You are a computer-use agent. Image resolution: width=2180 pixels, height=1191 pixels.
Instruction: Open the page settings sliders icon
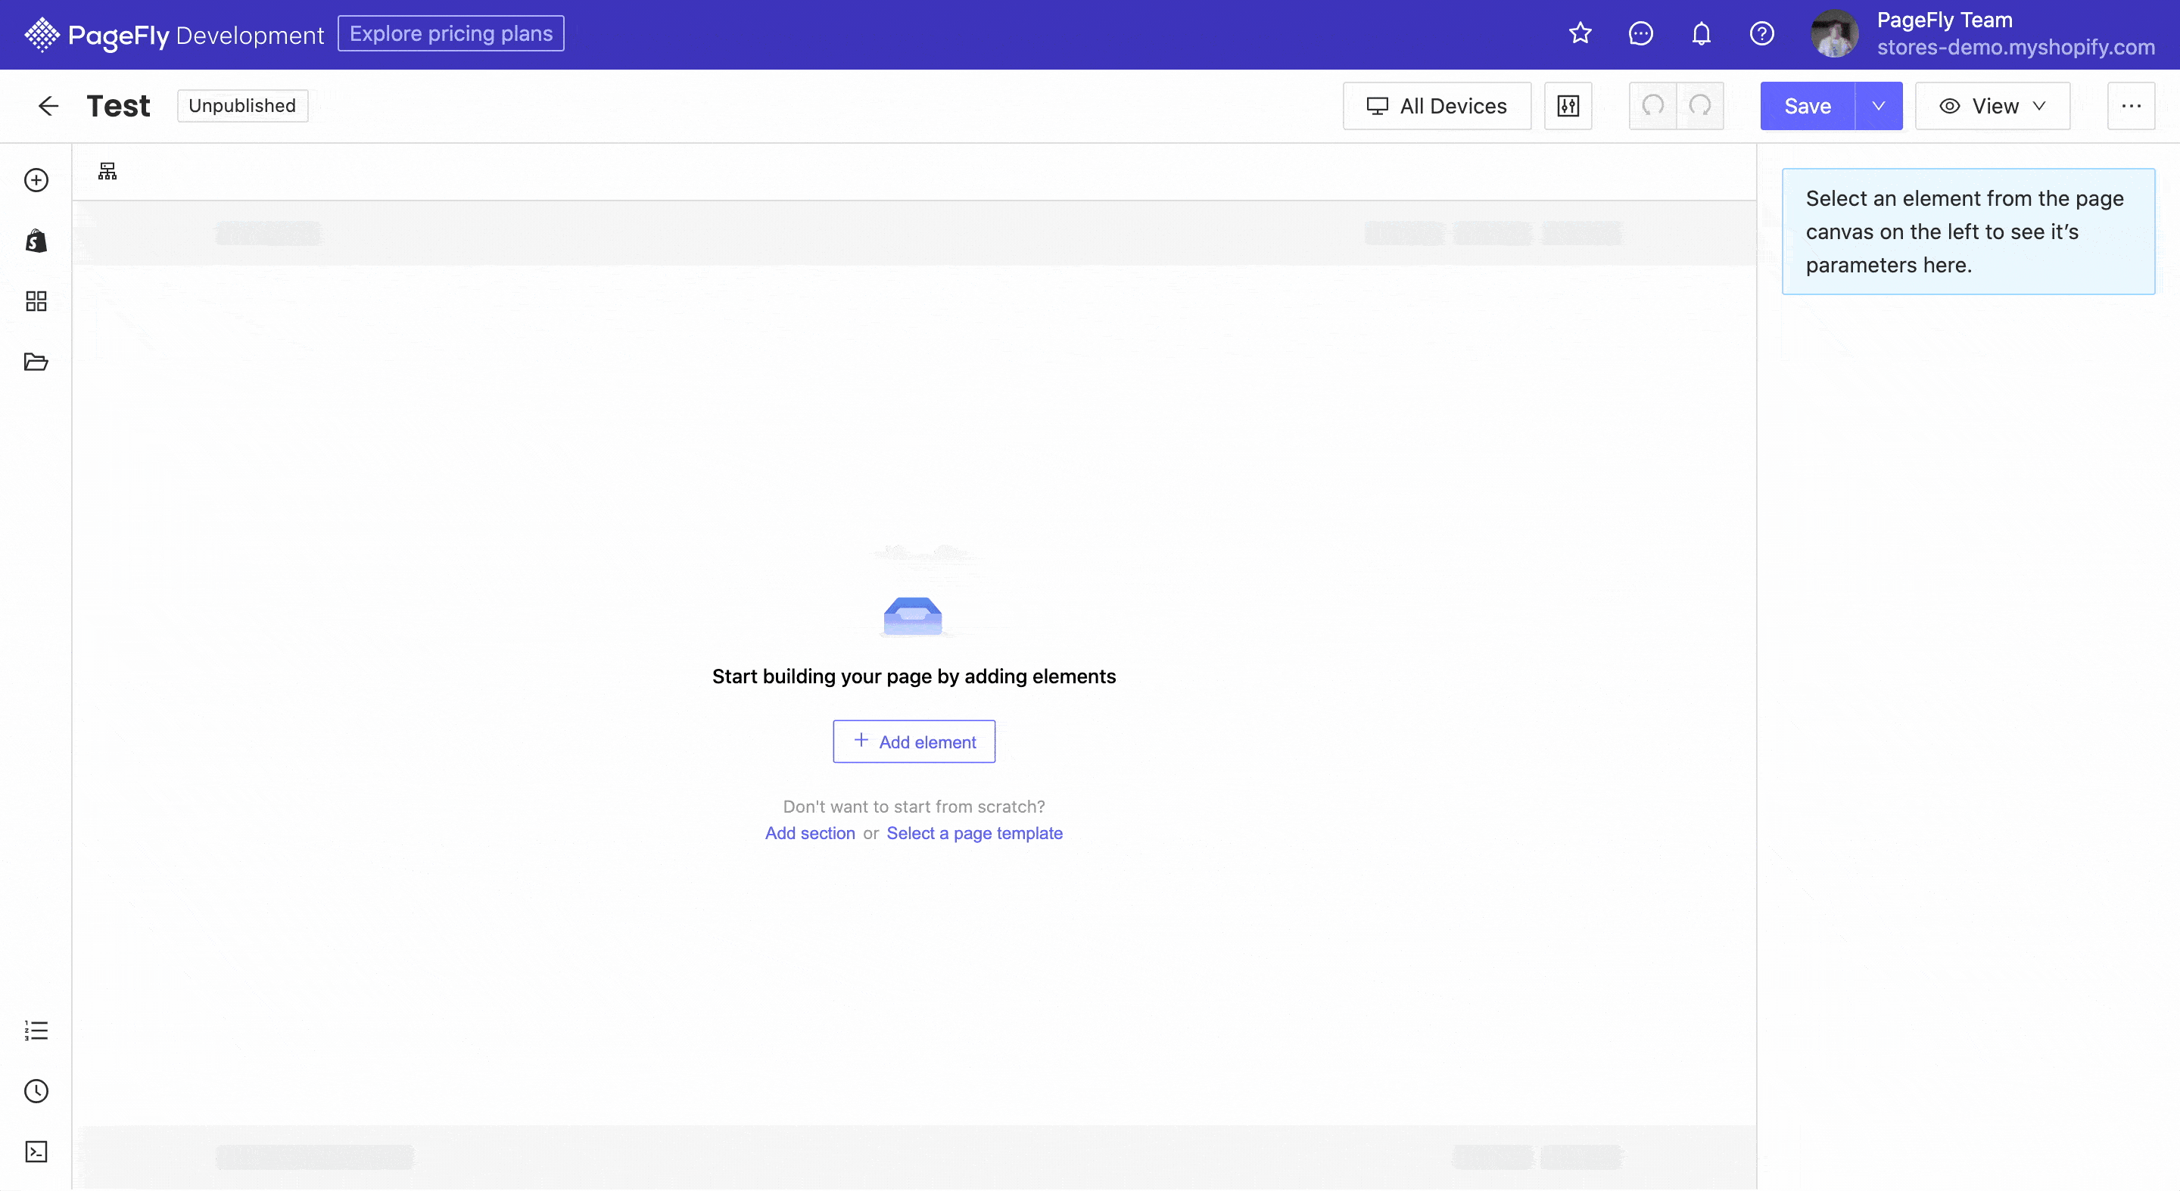click(1568, 106)
